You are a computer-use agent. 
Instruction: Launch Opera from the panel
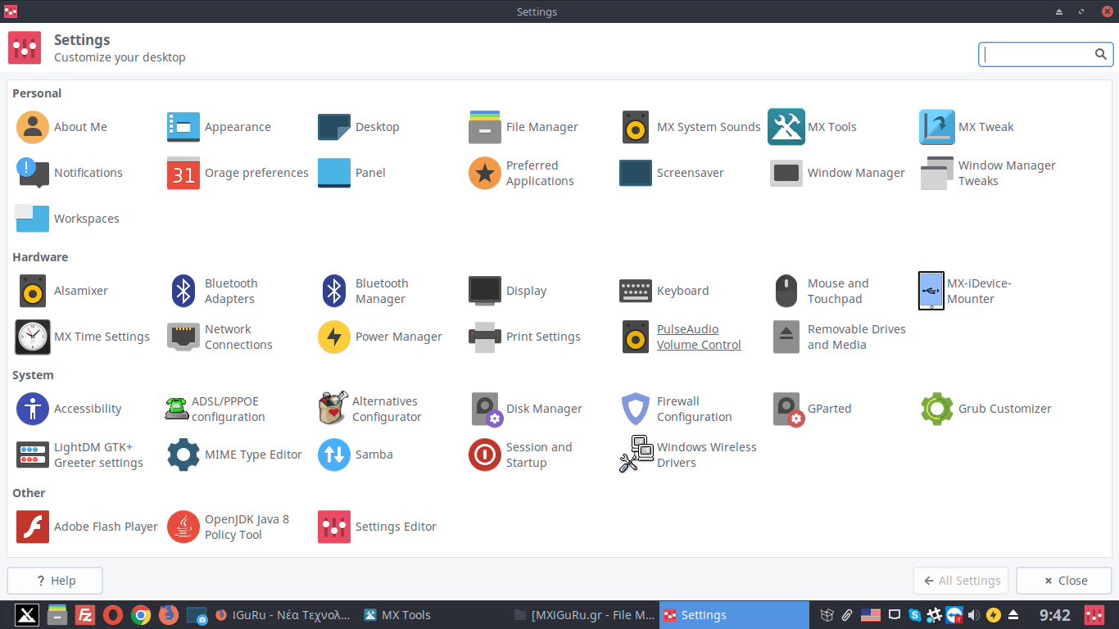click(x=113, y=615)
